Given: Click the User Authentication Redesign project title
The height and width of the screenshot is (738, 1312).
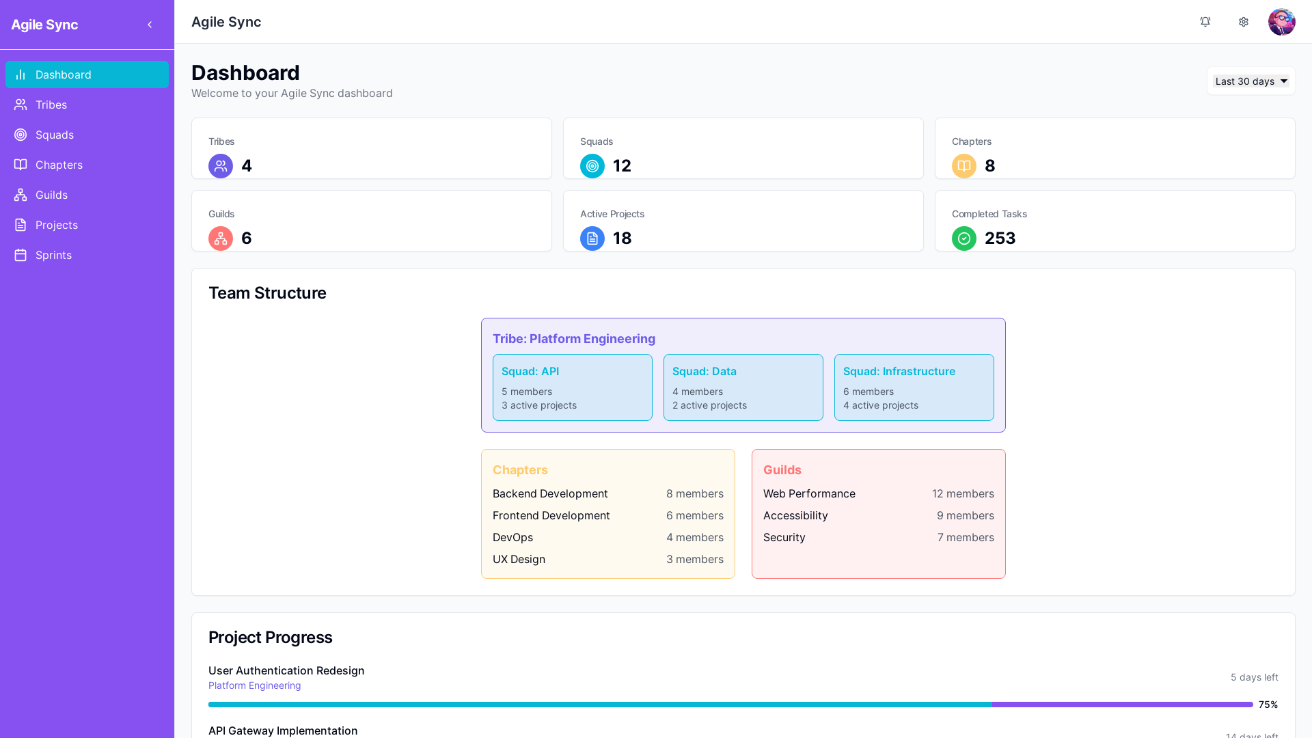Looking at the screenshot, I should [x=286, y=670].
